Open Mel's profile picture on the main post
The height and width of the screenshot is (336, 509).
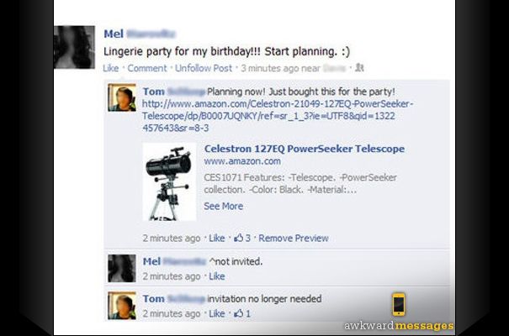point(74,47)
